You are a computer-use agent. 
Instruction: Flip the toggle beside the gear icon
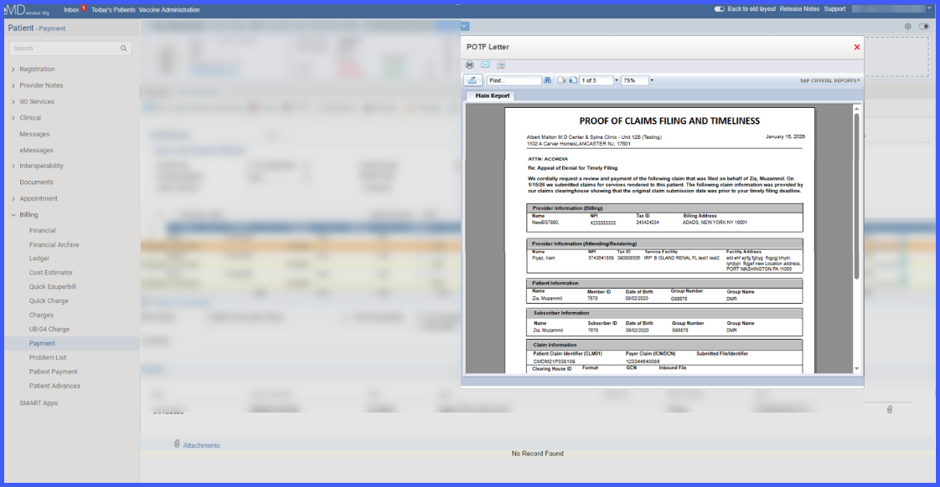pyautogui.click(x=924, y=26)
